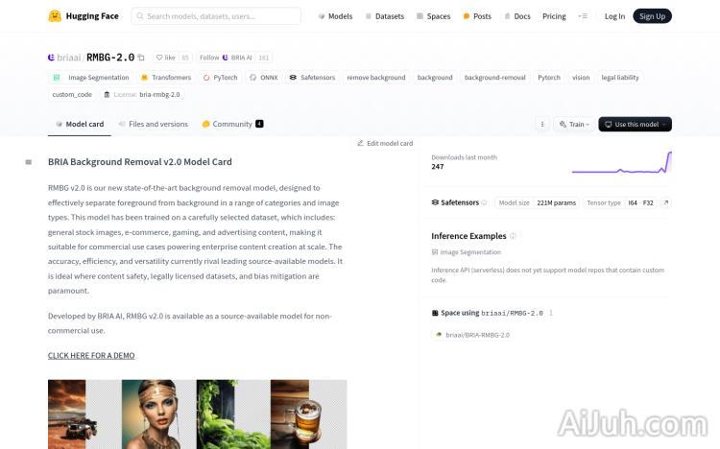
Task: Click the Safetensors info icon
Action: 484,202
